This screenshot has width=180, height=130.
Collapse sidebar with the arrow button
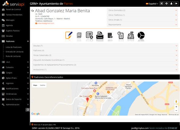click(28, 110)
